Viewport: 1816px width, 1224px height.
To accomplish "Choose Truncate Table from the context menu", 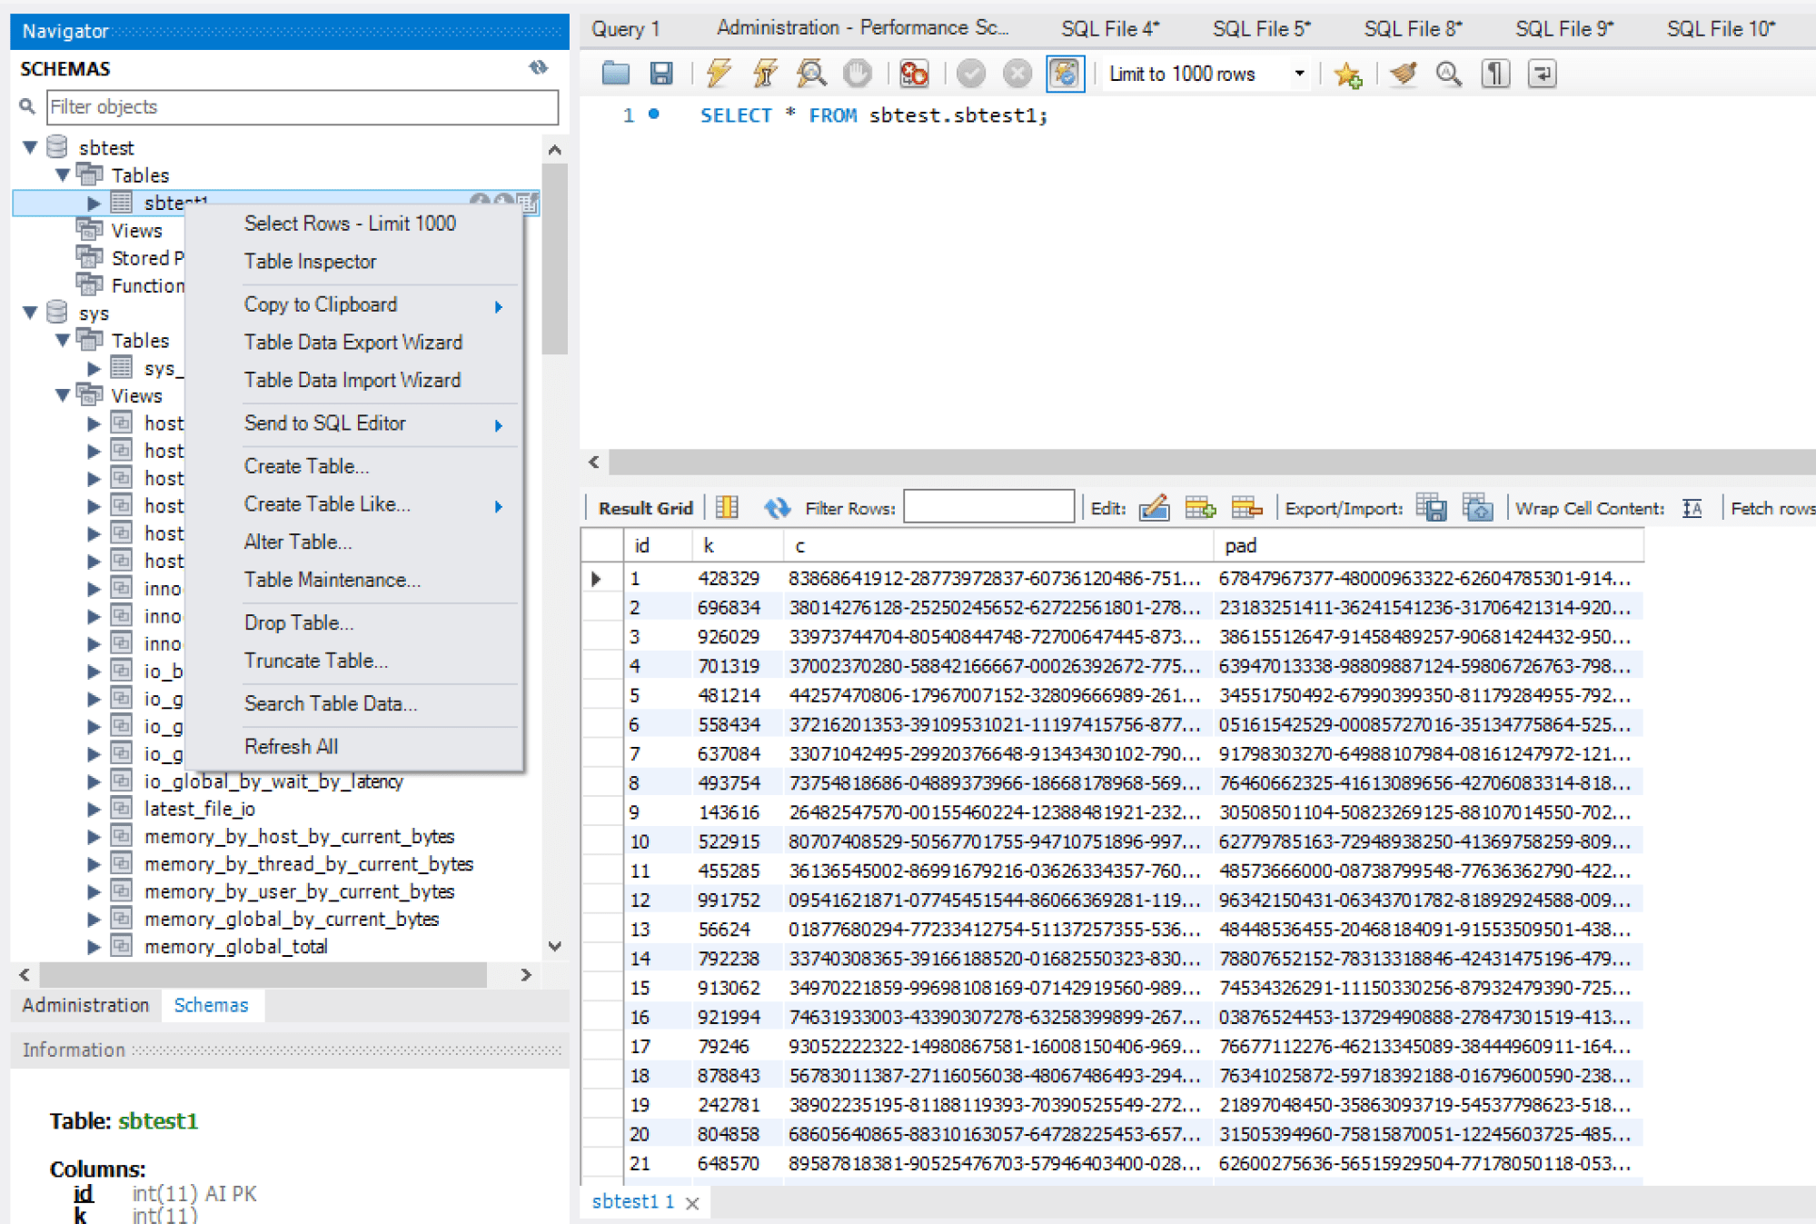I will tap(315, 661).
